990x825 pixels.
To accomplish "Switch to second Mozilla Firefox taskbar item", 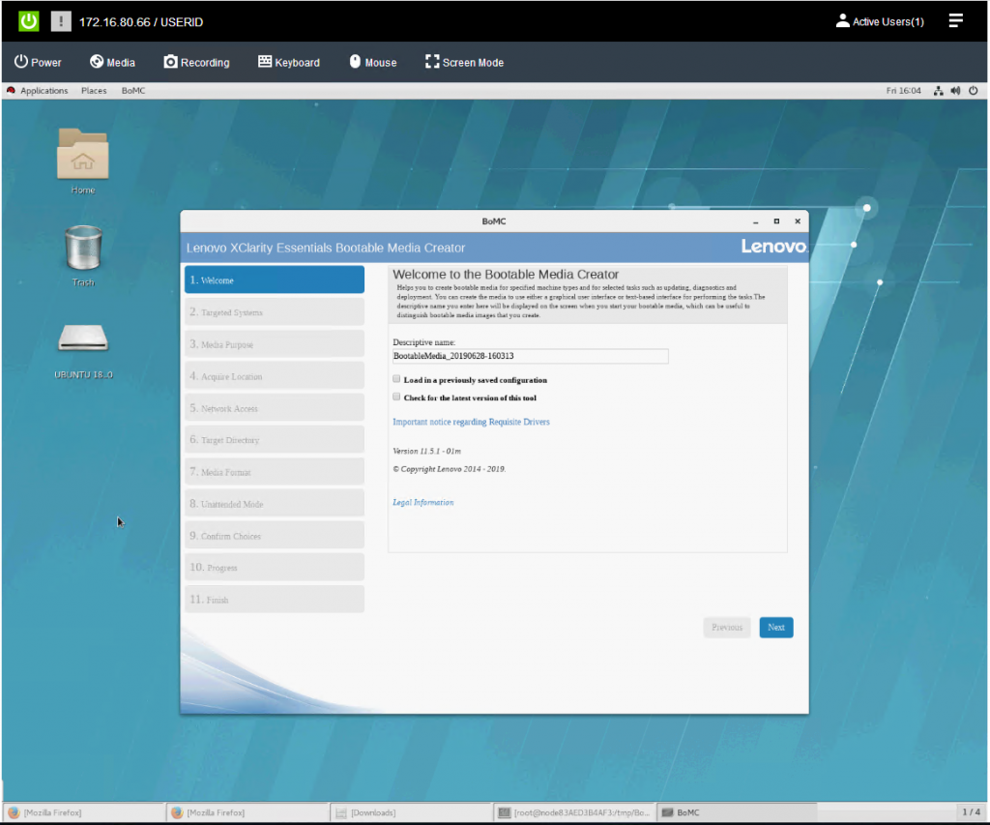I will point(247,812).
